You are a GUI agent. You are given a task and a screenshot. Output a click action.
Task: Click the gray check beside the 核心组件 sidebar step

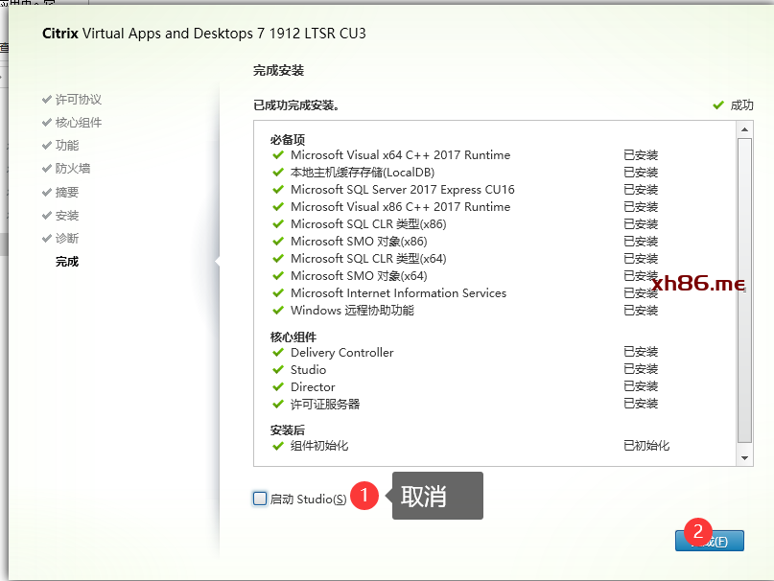point(47,122)
